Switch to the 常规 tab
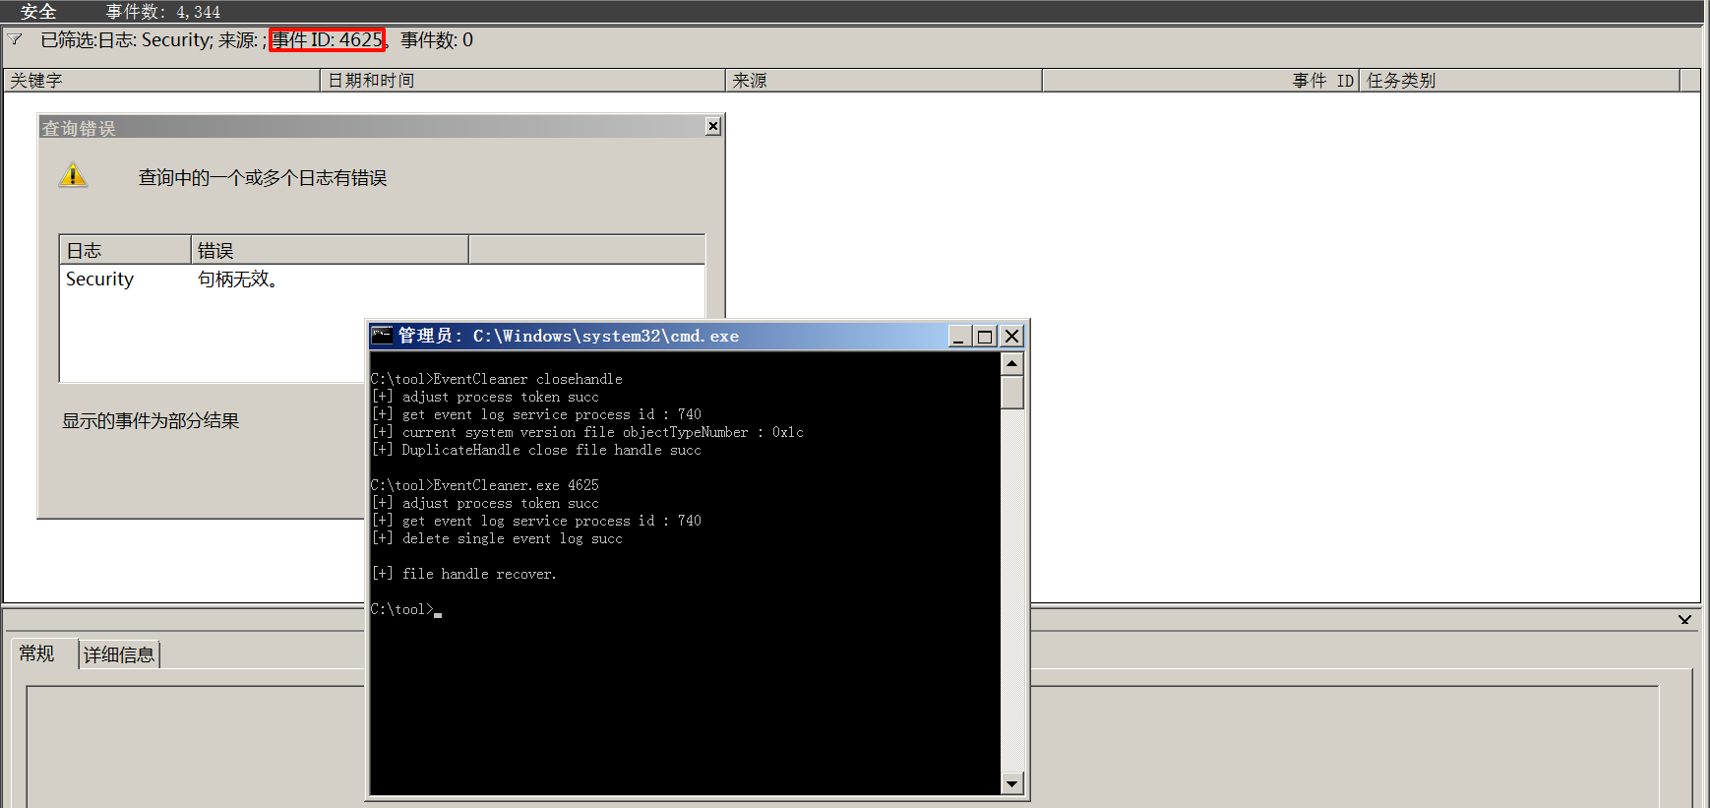 pyautogui.click(x=37, y=653)
